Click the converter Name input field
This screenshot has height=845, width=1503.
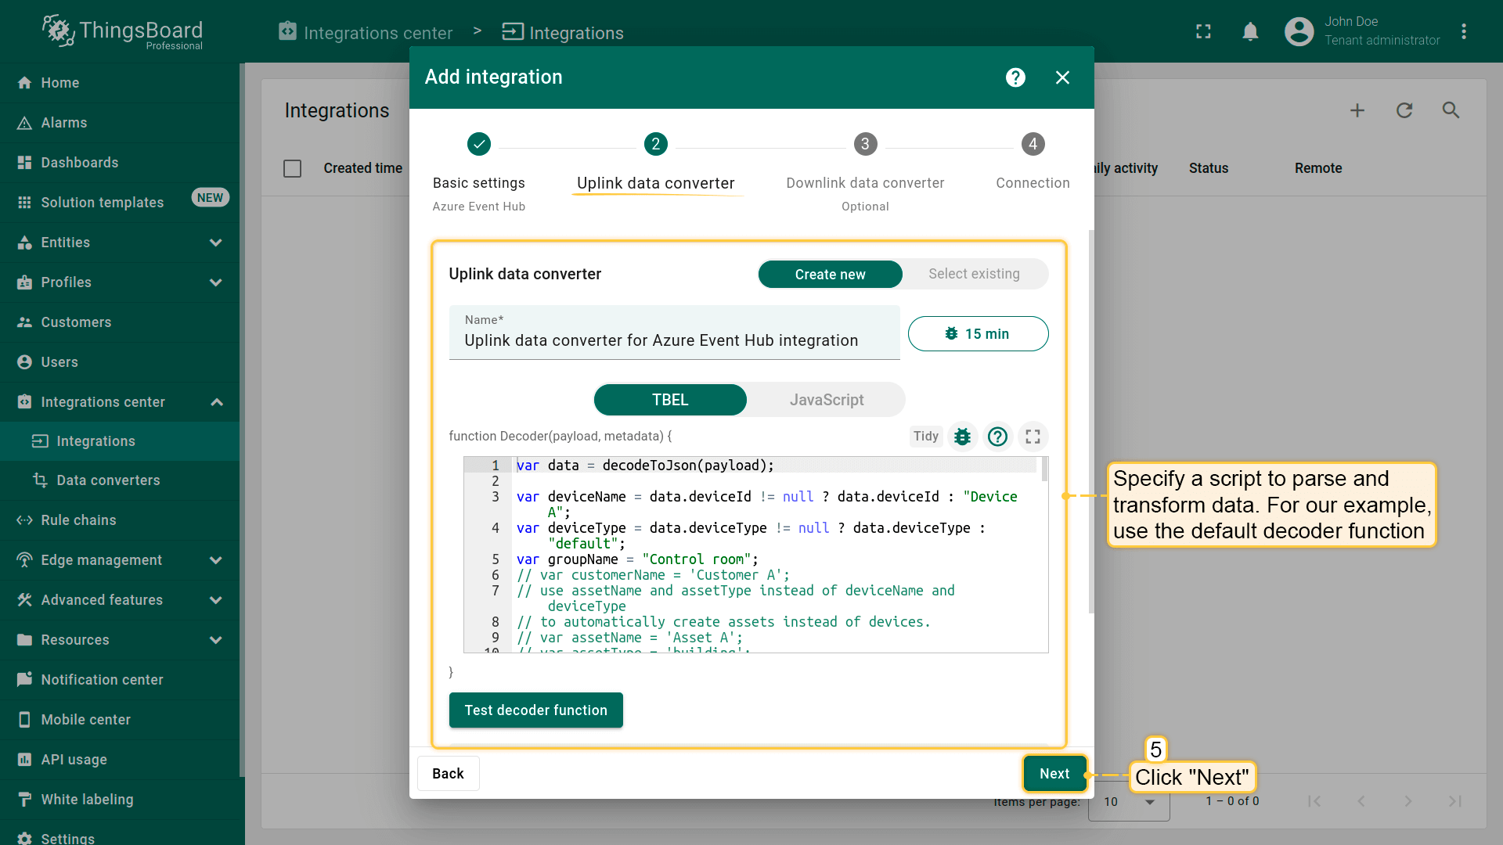click(x=673, y=340)
